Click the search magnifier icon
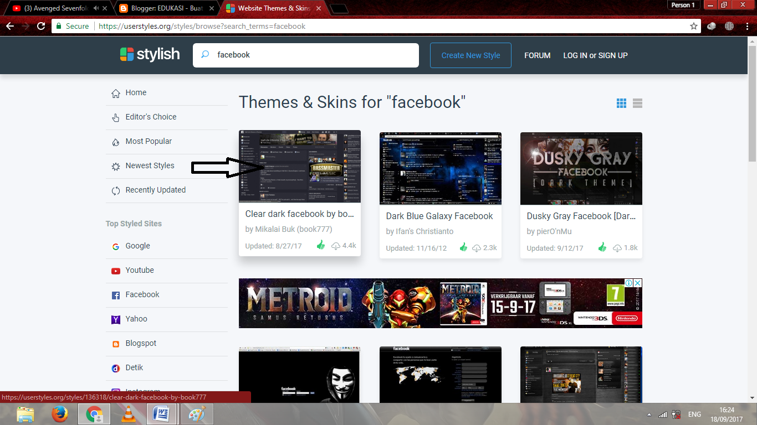Image resolution: width=757 pixels, height=425 pixels. pyautogui.click(x=205, y=55)
